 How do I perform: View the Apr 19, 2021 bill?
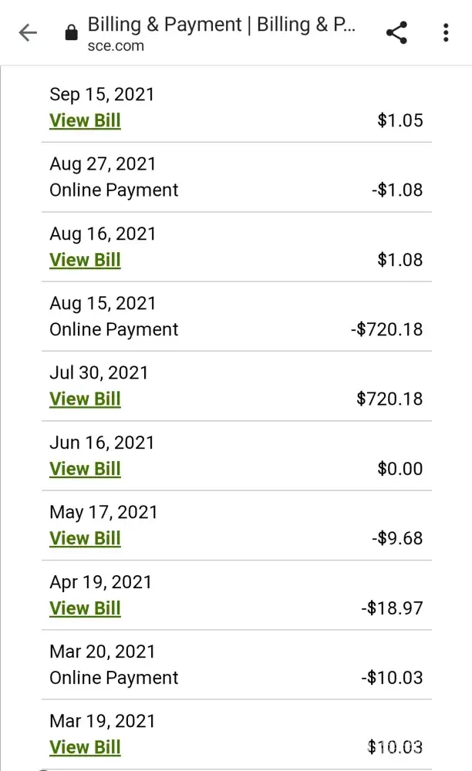click(x=85, y=608)
